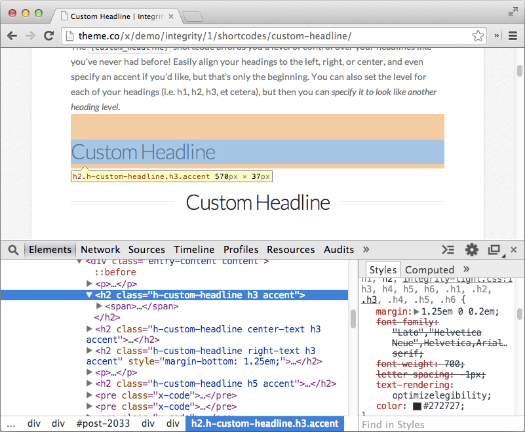
Task: Show the DevTools console drawer icon
Action: click(x=448, y=250)
